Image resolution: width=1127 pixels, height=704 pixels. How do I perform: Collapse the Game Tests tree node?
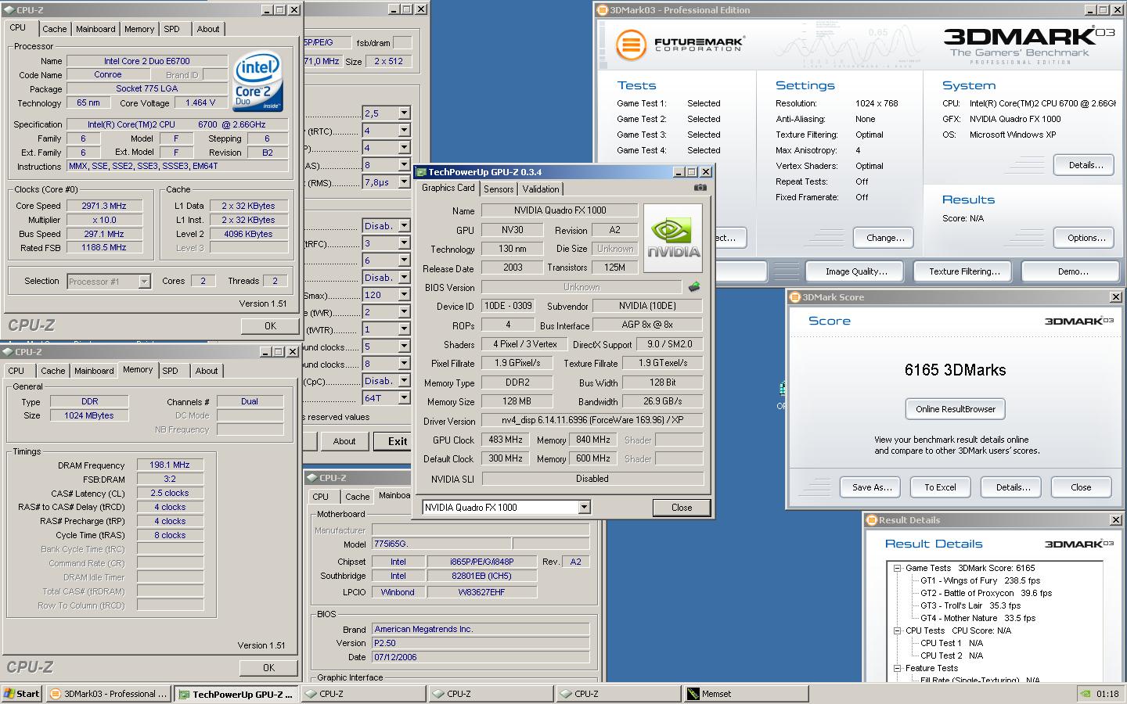pyautogui.click(x=897, y=568)
